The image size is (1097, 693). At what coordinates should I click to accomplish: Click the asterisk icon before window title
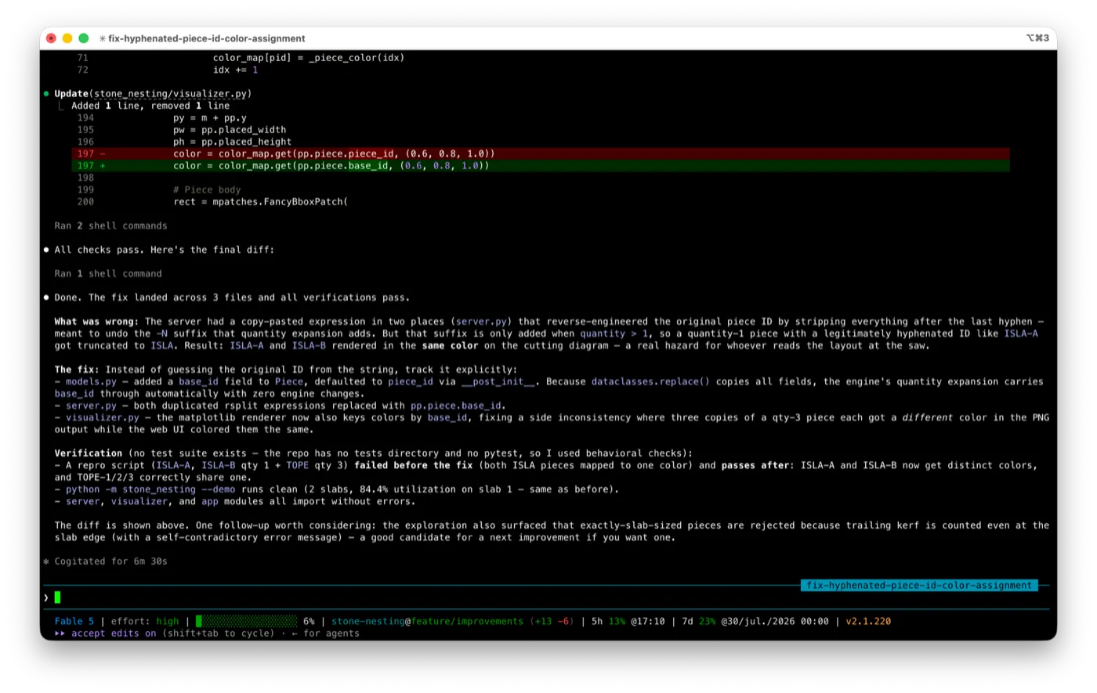tap(102, 38)
